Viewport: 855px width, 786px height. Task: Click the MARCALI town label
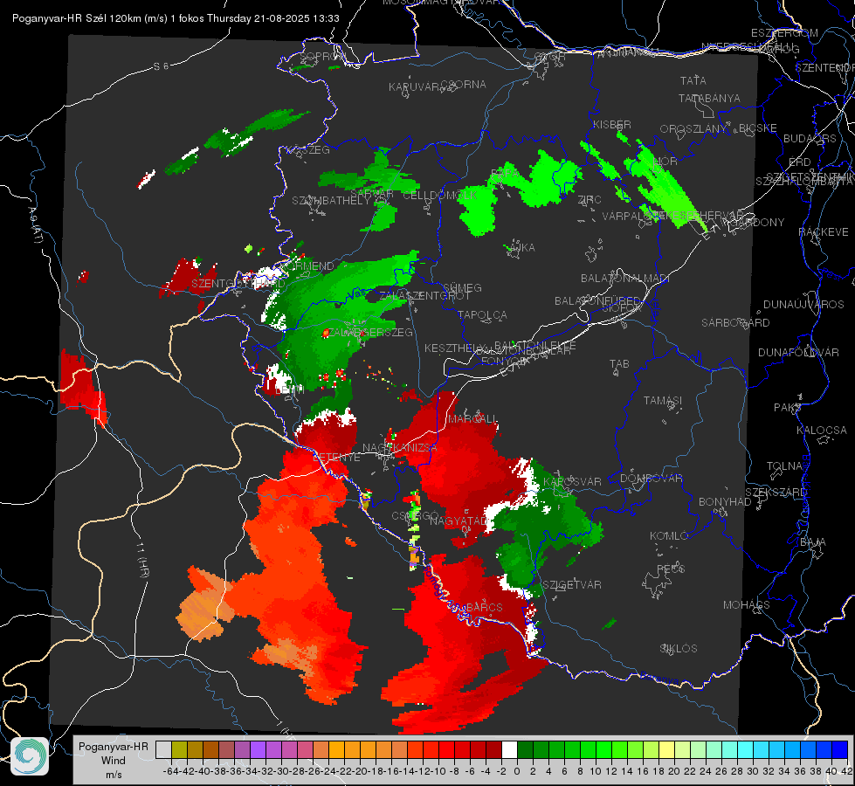point(472,419)
